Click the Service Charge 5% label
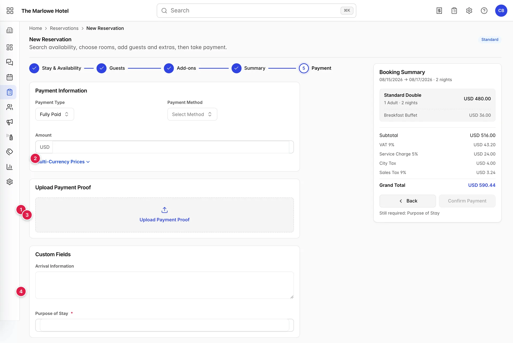513x343 pixels. 398,154
